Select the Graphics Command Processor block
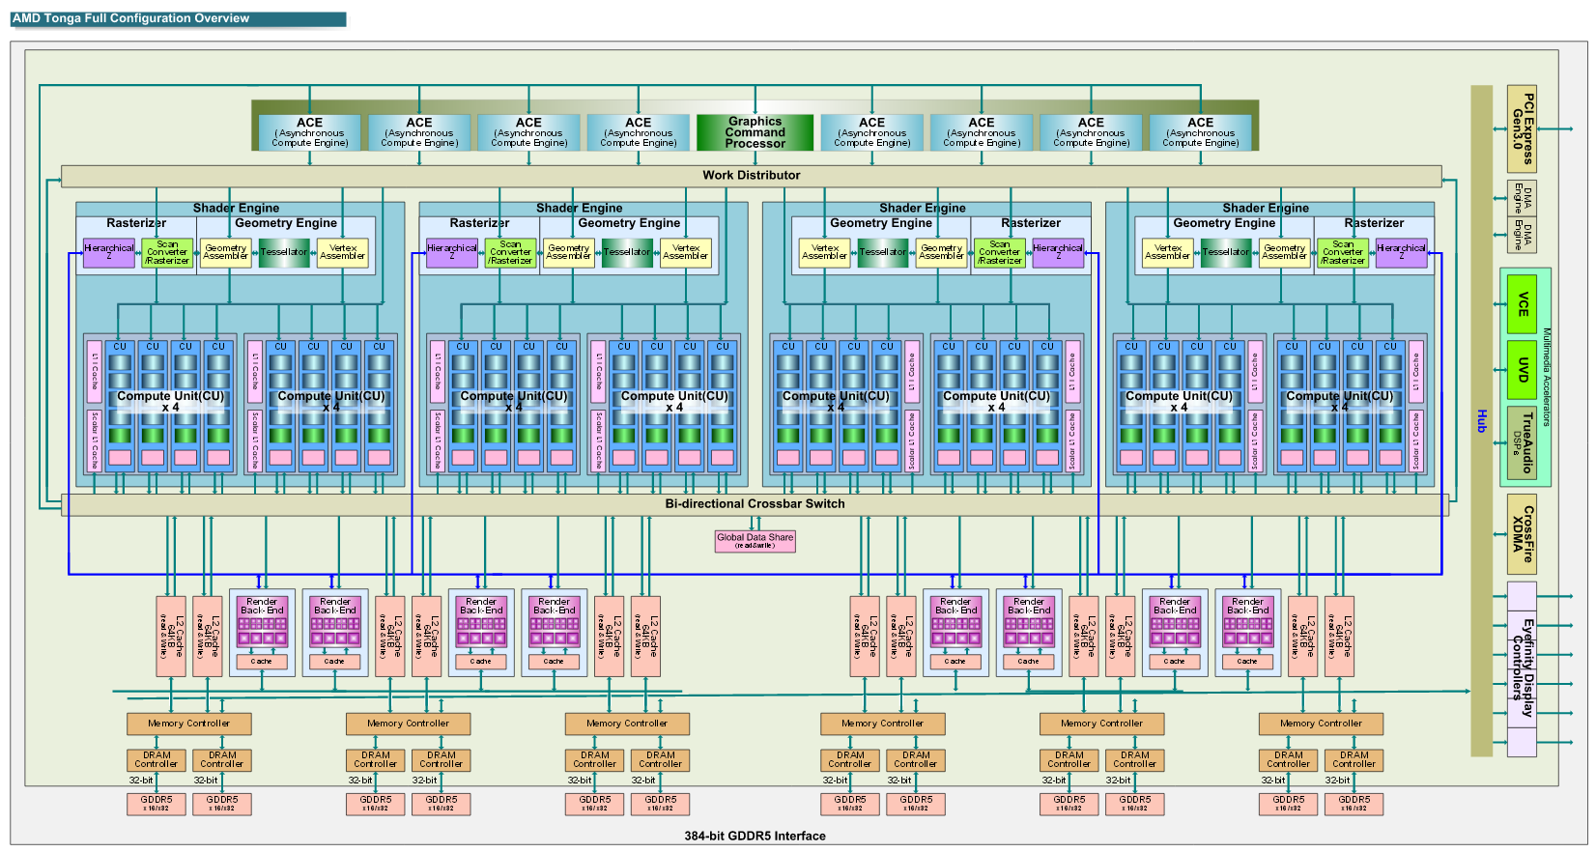 [x=755, y=132]
